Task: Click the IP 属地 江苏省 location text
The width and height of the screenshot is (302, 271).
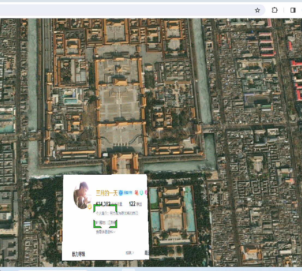Action: [x=106, y=223]
